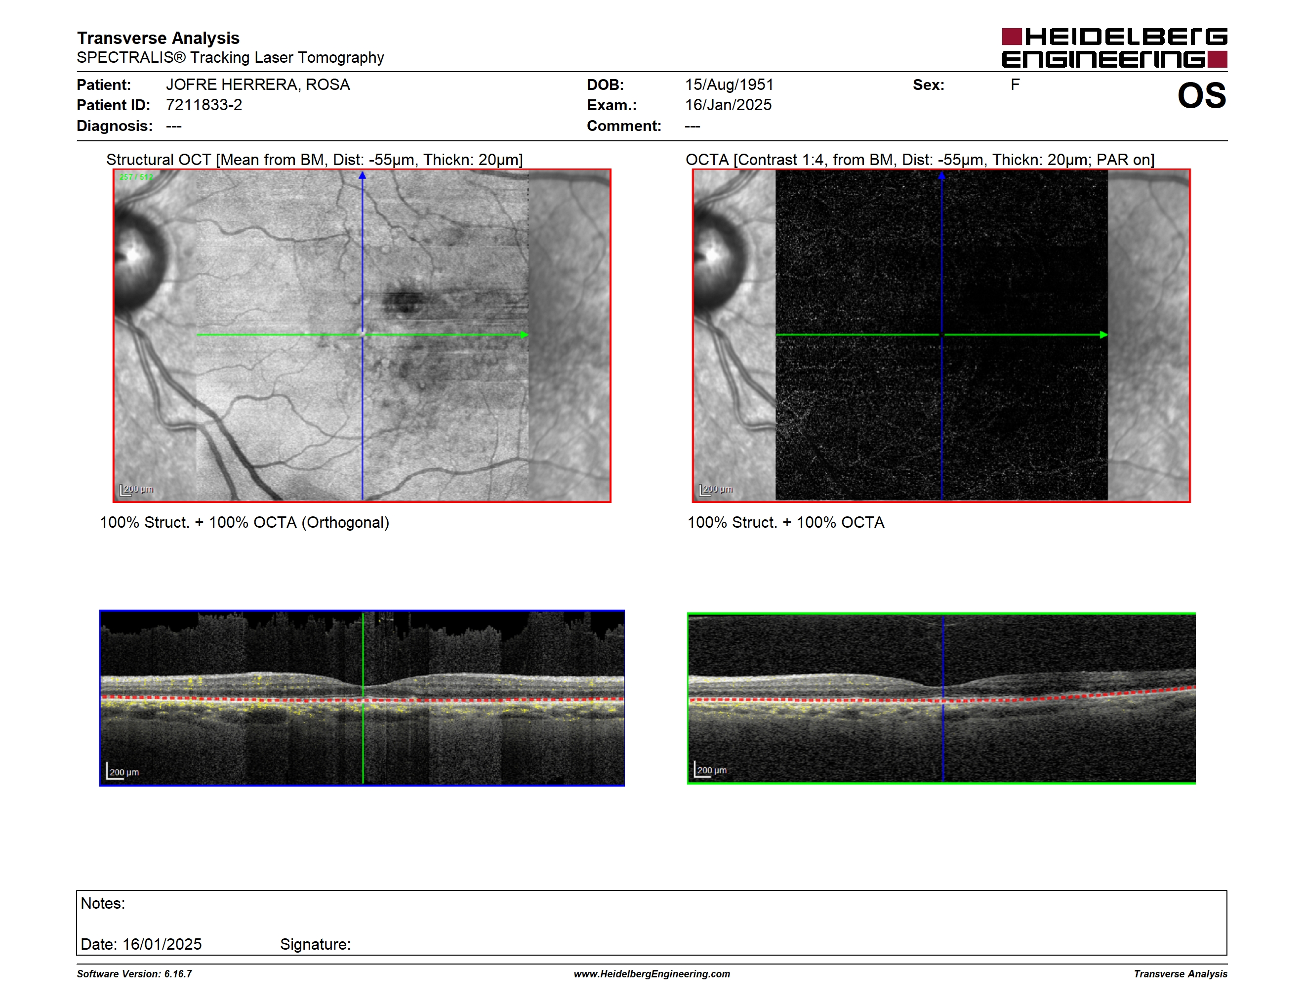Click 'Software Version: 6.16.7' footer text
Viewport: 1304px width, 1008px height.
tap(134, 974)
